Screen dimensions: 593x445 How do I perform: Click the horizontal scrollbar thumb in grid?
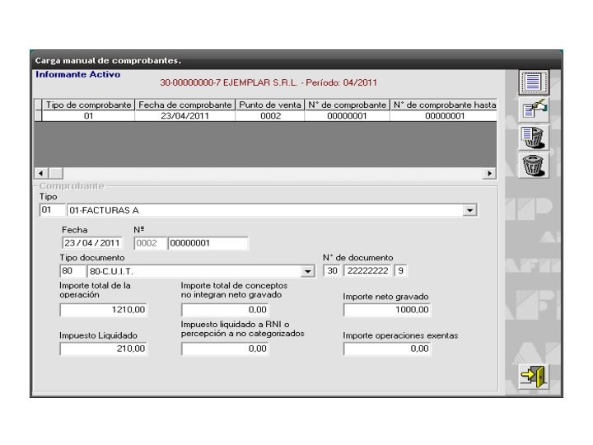(56, 173)
